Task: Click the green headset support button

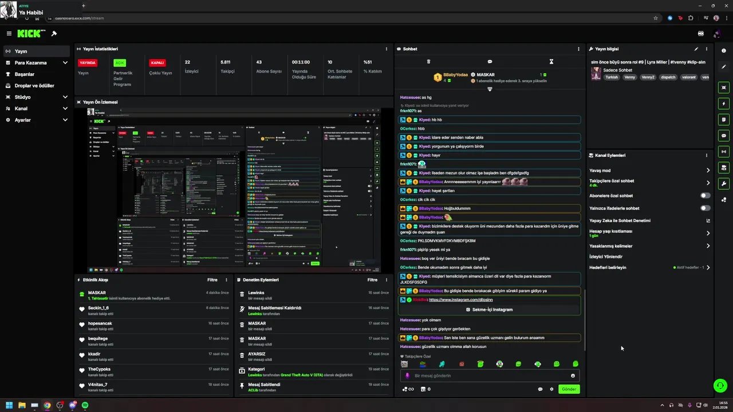Action: point(720,386)
